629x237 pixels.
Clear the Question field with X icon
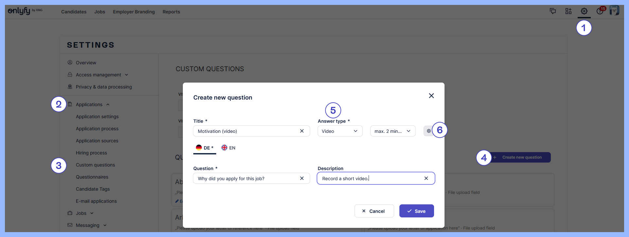(302, 178)
